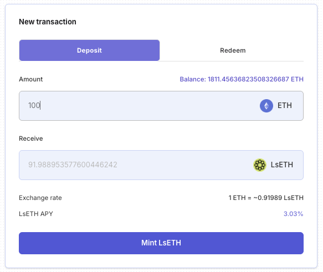
Task: Click the Mint LsETH button
Action: coord(161,243)
